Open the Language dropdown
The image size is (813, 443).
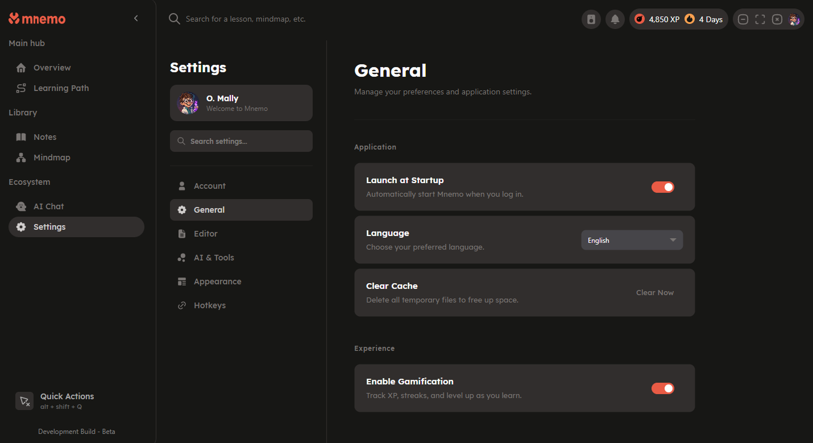coord(631,241)
